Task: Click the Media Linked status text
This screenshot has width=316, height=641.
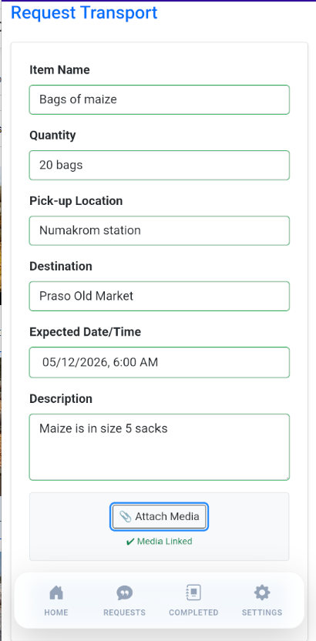Action: pos(164,542)
